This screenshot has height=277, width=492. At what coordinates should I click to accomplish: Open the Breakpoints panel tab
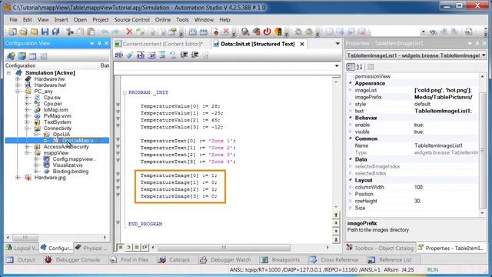point(281,260)
